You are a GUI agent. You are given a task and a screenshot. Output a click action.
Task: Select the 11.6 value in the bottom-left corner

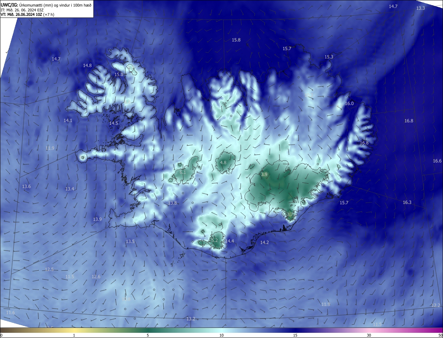(10, 312)
